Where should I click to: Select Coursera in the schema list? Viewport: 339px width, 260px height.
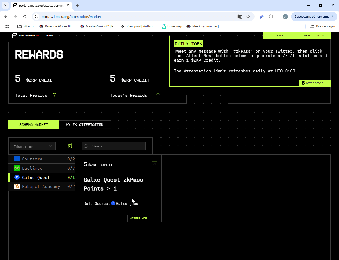coord(42,159)
